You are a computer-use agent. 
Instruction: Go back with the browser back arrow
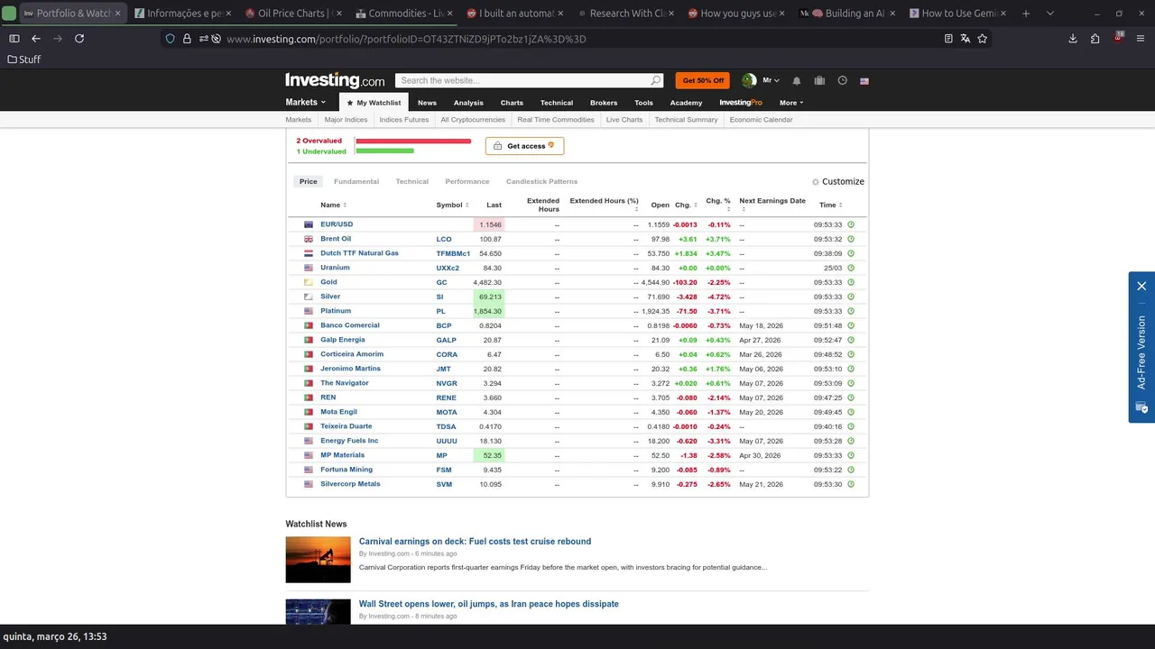click(36, 39)
